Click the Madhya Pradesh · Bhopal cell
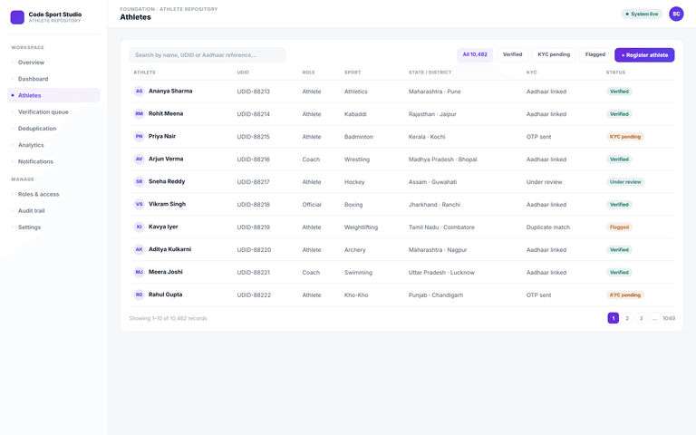The width and height of the screenshot is (696, 435). pos(442,159)
